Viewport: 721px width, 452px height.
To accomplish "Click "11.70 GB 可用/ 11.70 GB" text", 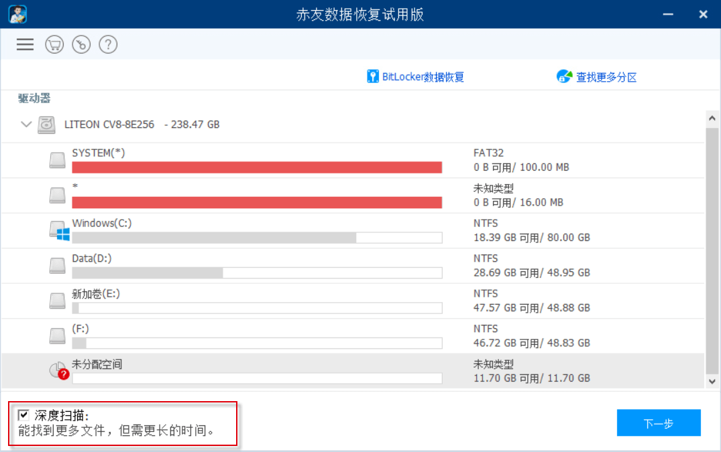I will (x=532, y=378).
